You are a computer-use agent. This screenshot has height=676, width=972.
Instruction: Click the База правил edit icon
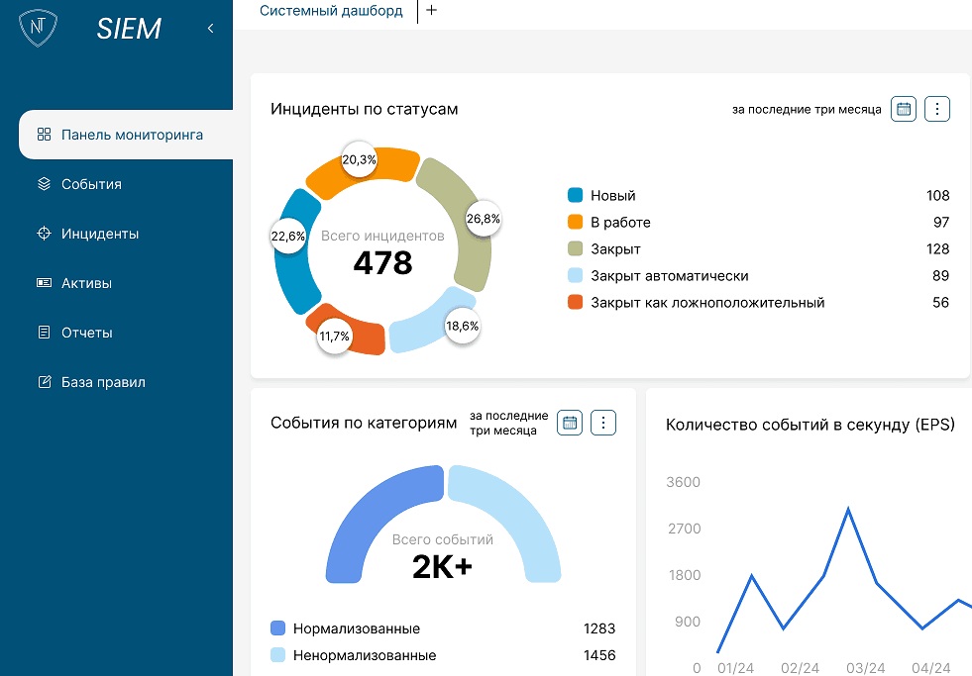44,382
